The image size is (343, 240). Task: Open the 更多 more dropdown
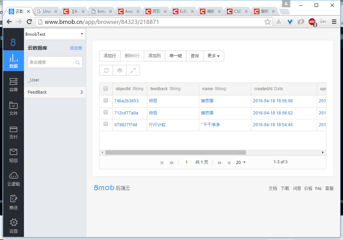click(213, 56)
